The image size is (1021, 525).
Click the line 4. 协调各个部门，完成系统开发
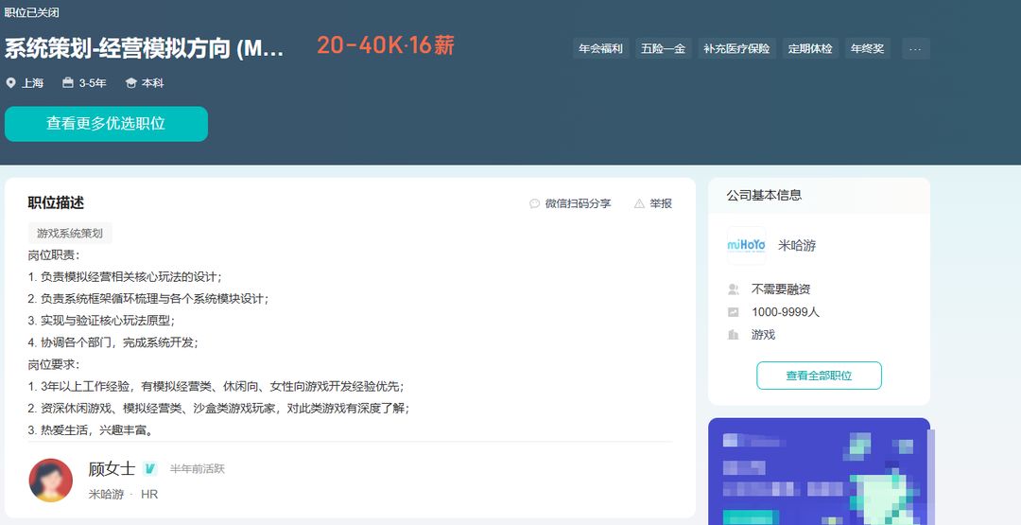pyautogui.click(x=112, y=342)
